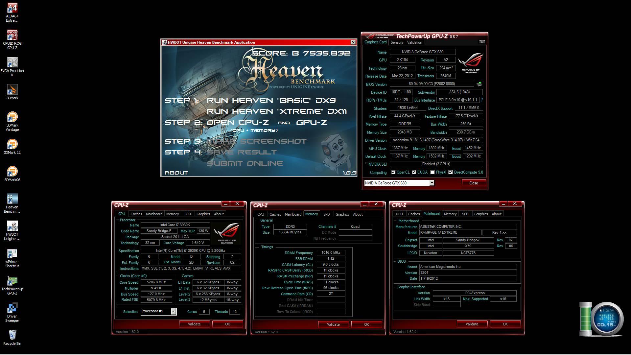Viewport: 631px width, 355px height.
Task: Switch to the Sensors tab in GPU-Z
Action: (397, 42)
